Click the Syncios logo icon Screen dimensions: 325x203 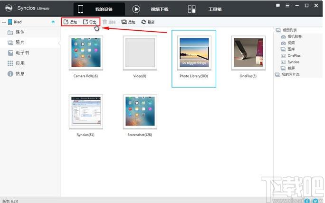[x=9, y=8]
